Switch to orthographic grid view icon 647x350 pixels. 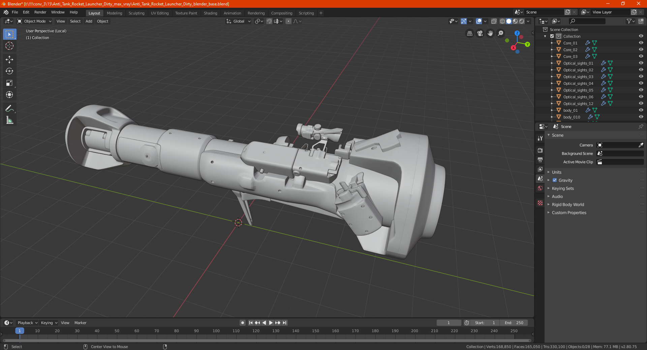pyautogui.click(x=470, y=33)
